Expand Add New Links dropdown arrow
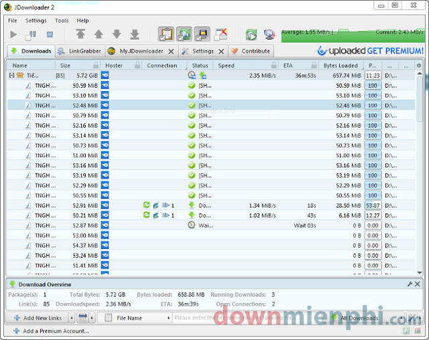Screen dimensions: 429x340 72,318
